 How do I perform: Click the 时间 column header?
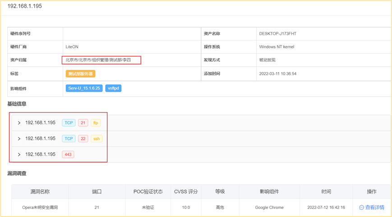326,191
